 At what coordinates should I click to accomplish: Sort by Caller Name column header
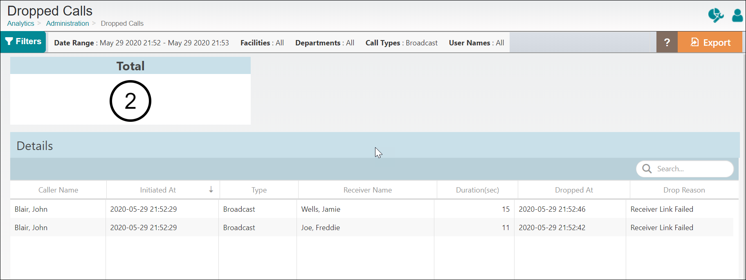point(58,190)
